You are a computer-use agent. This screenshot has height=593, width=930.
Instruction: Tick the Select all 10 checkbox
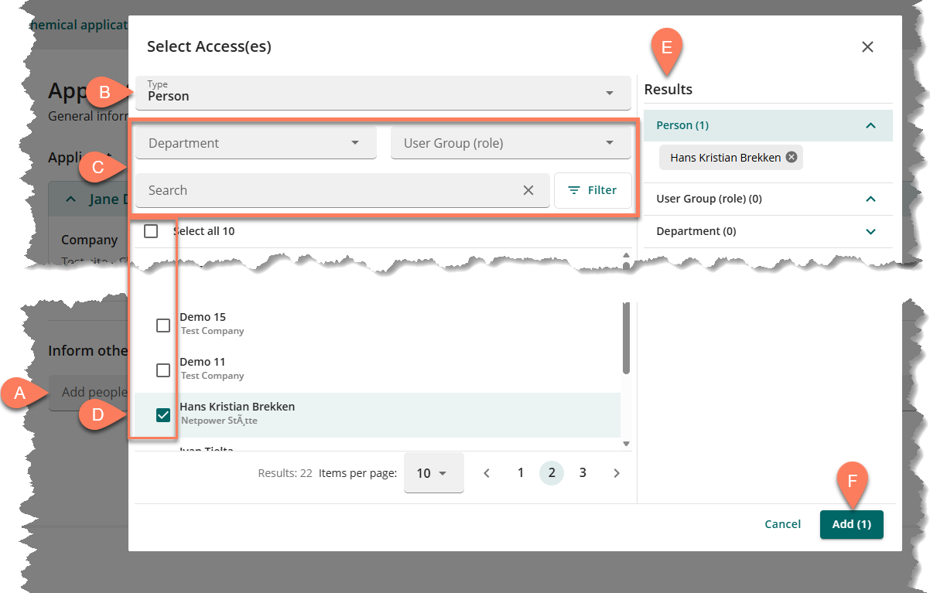point(151,231)
